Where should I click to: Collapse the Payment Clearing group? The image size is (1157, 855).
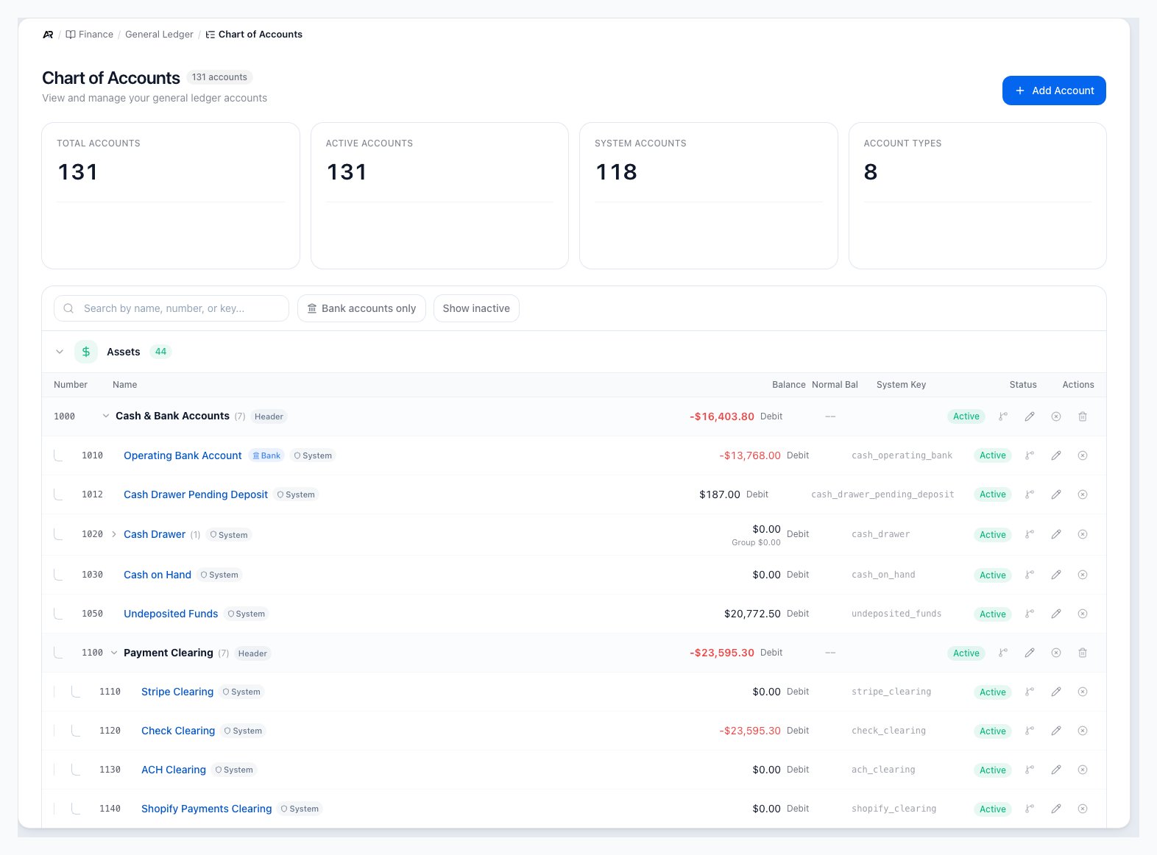114,653
